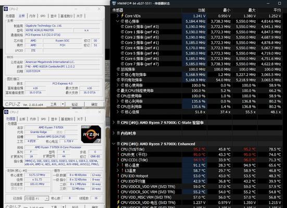
Task: Click the thermometer icon of CPU IOD Hotspot
Action: point(118,176)
